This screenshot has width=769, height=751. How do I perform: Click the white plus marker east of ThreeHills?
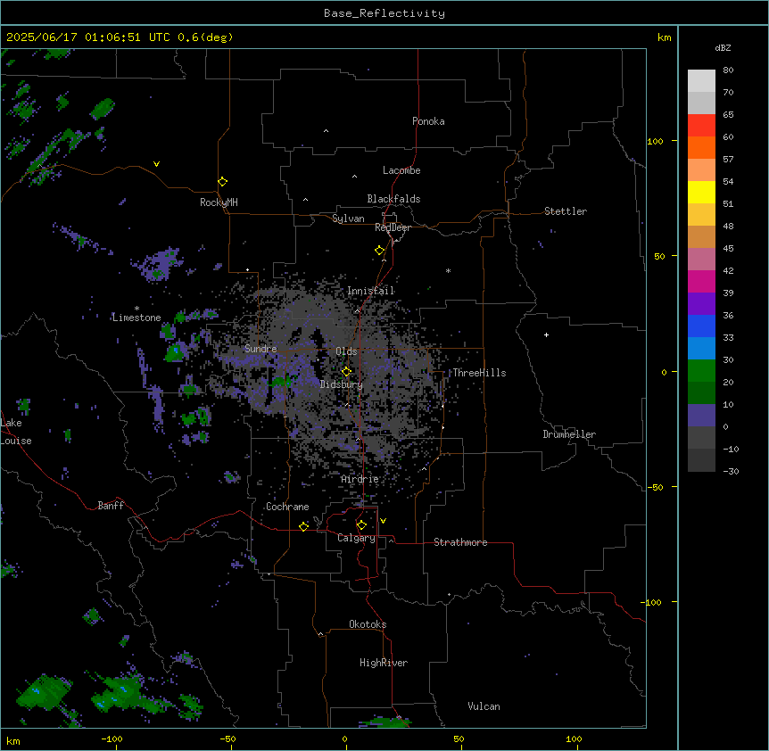[546, 334]
